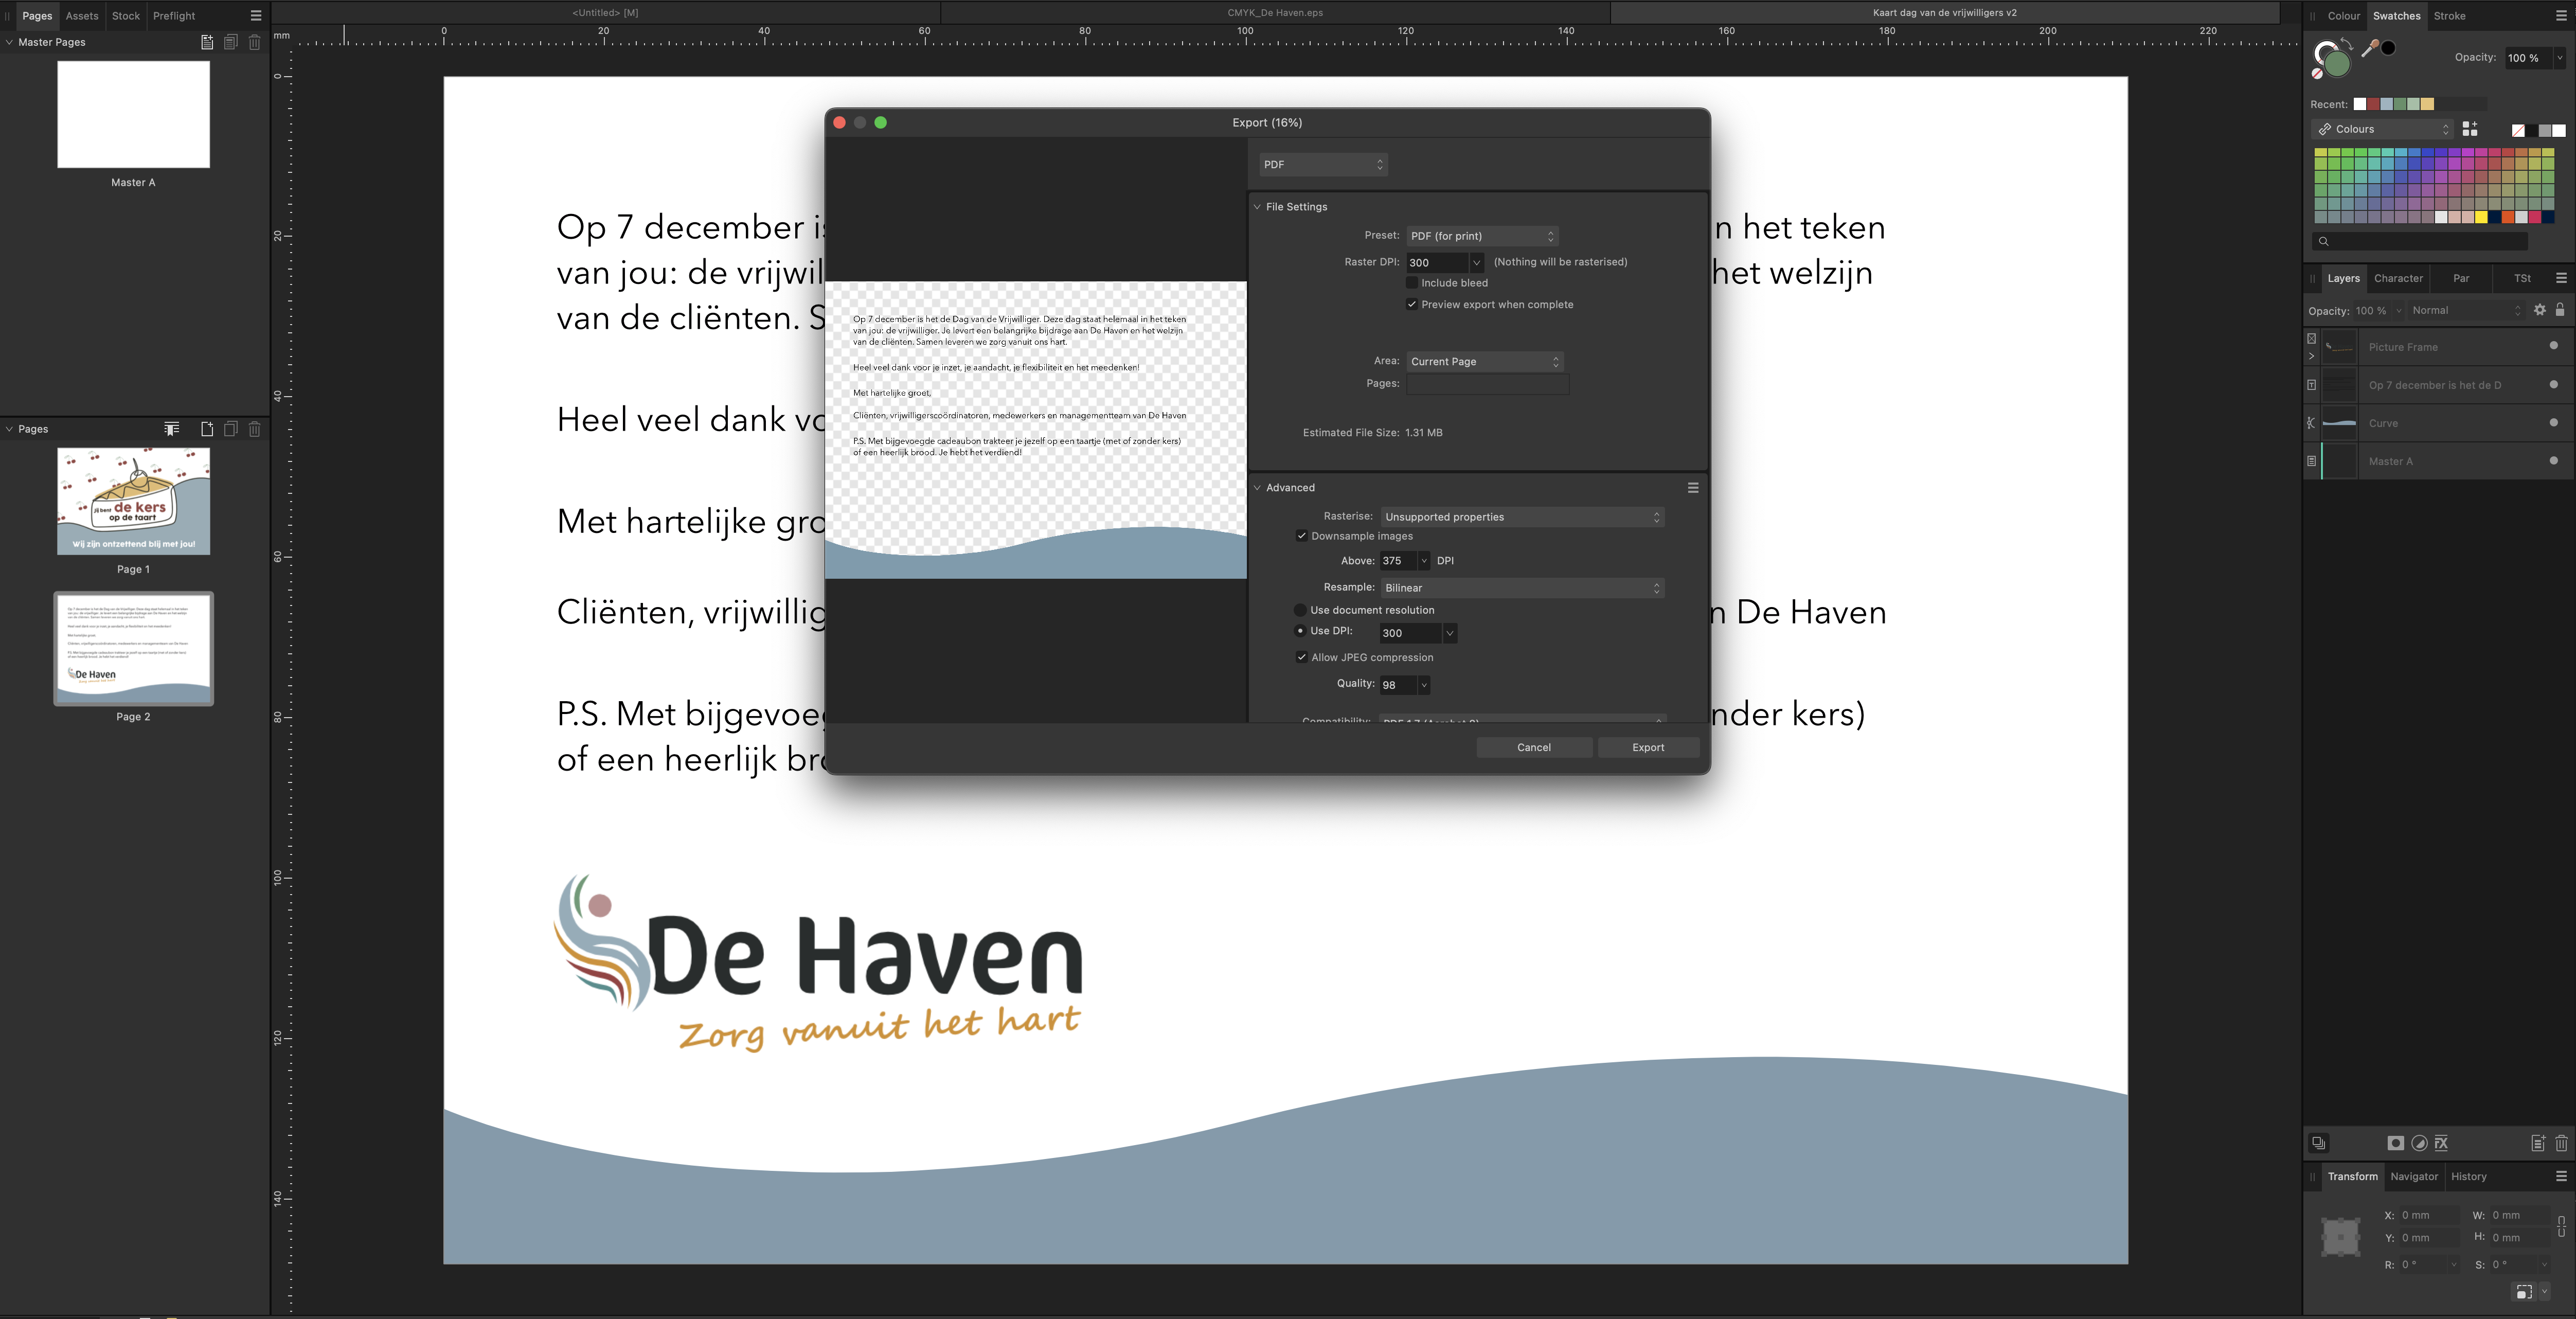Open the Advanced section menu in Export

pos(1693,488)
